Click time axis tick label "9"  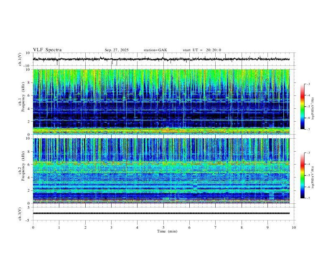(267, 227)
